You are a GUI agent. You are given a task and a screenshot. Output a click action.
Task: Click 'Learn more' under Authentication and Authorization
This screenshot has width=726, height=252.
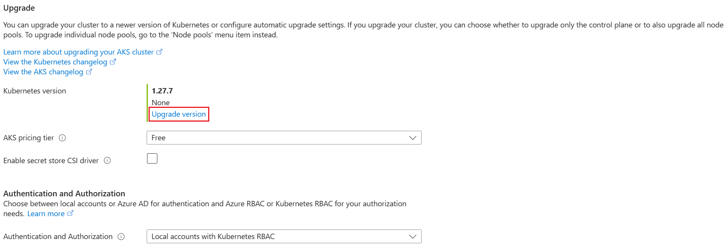(46, 213)
